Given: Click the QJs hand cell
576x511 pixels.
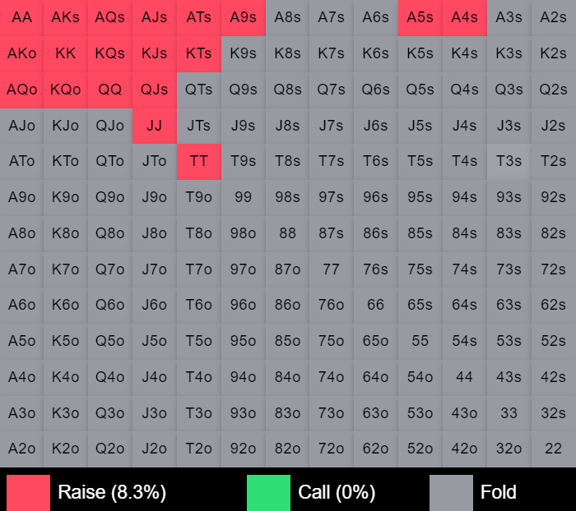Looking at the screenshot, I should tap(155, 90).
